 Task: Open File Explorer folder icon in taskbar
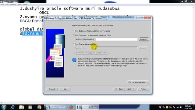(22, 107)
